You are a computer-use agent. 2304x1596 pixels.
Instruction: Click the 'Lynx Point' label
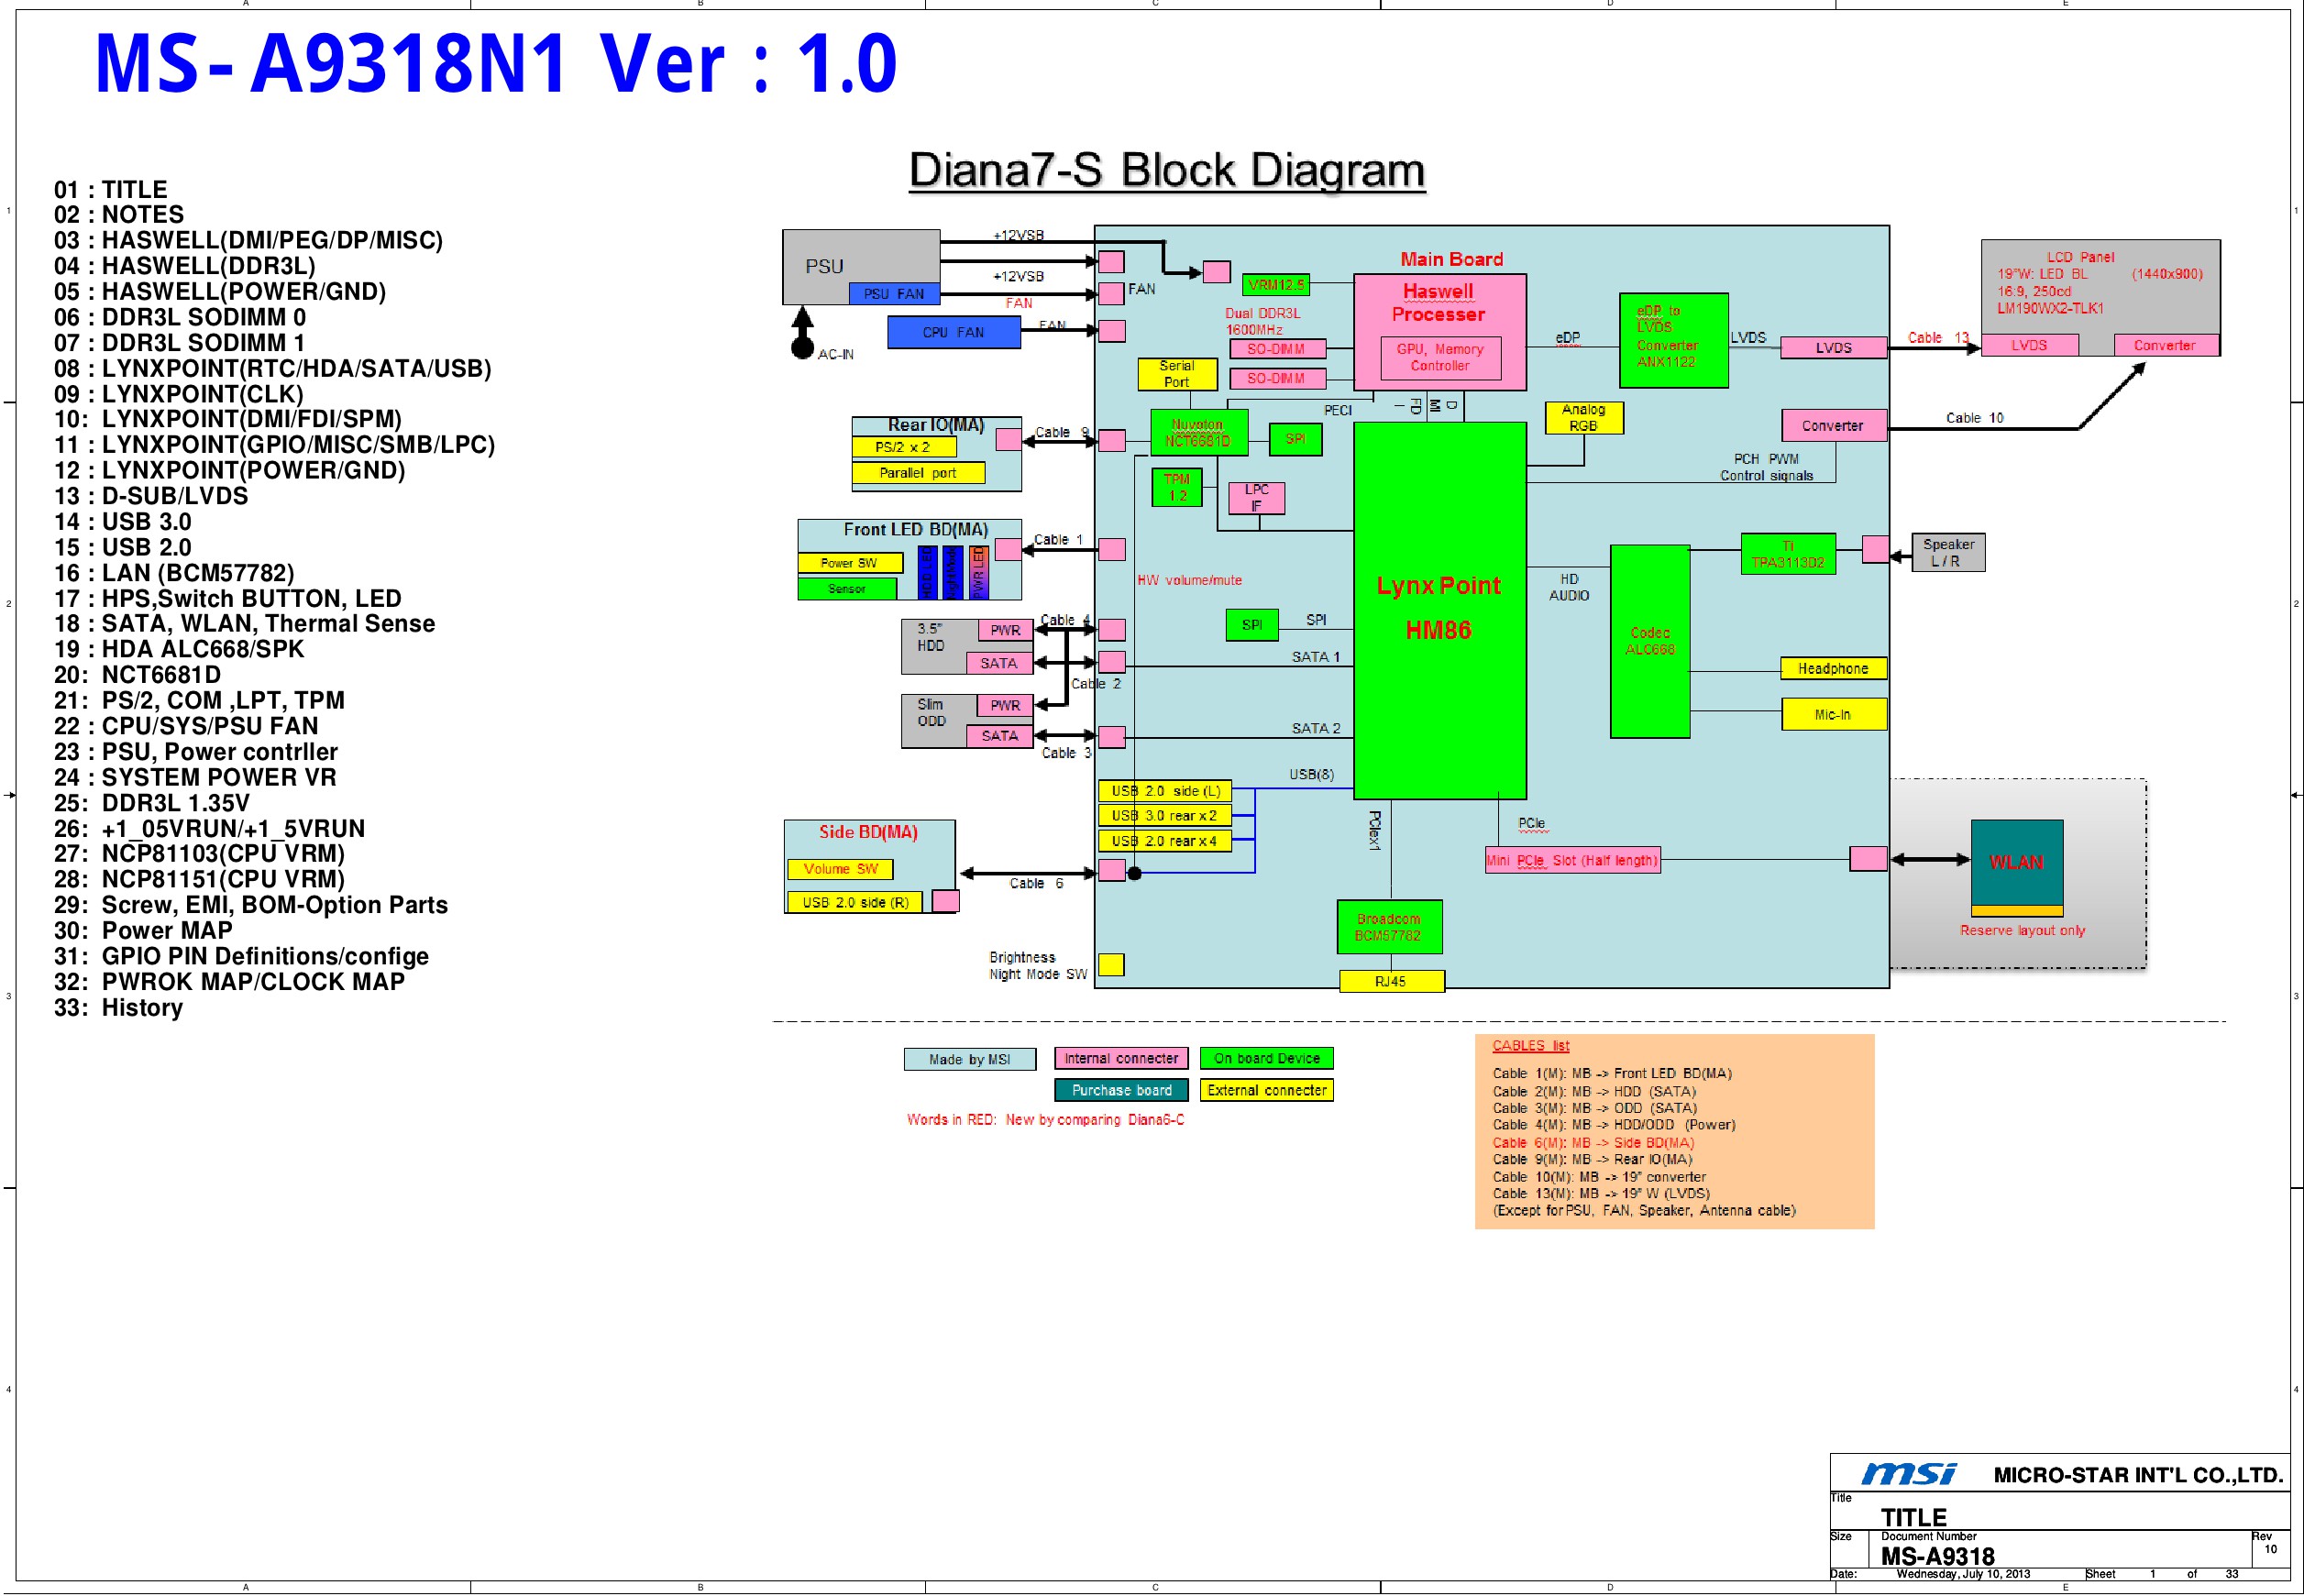[1438, 586]
